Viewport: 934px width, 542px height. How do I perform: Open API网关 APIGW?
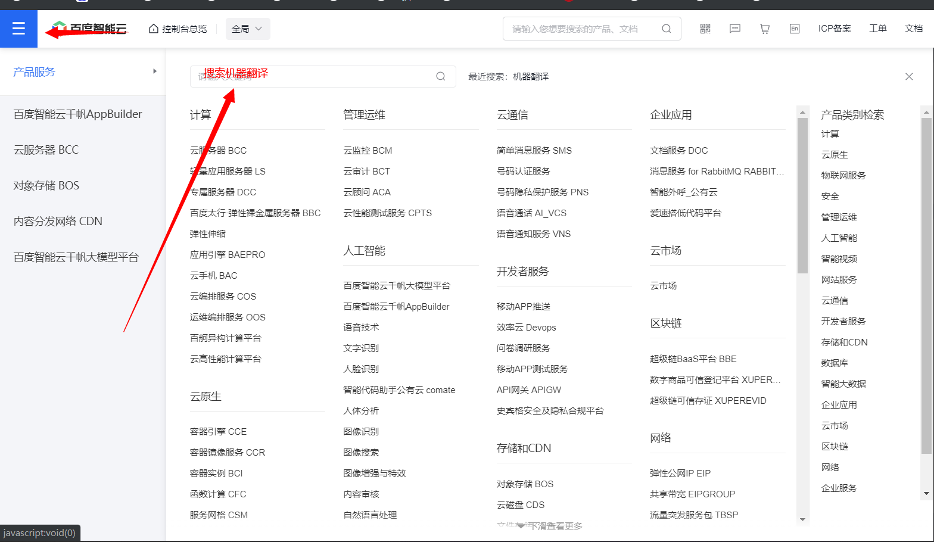coord(529,390)
